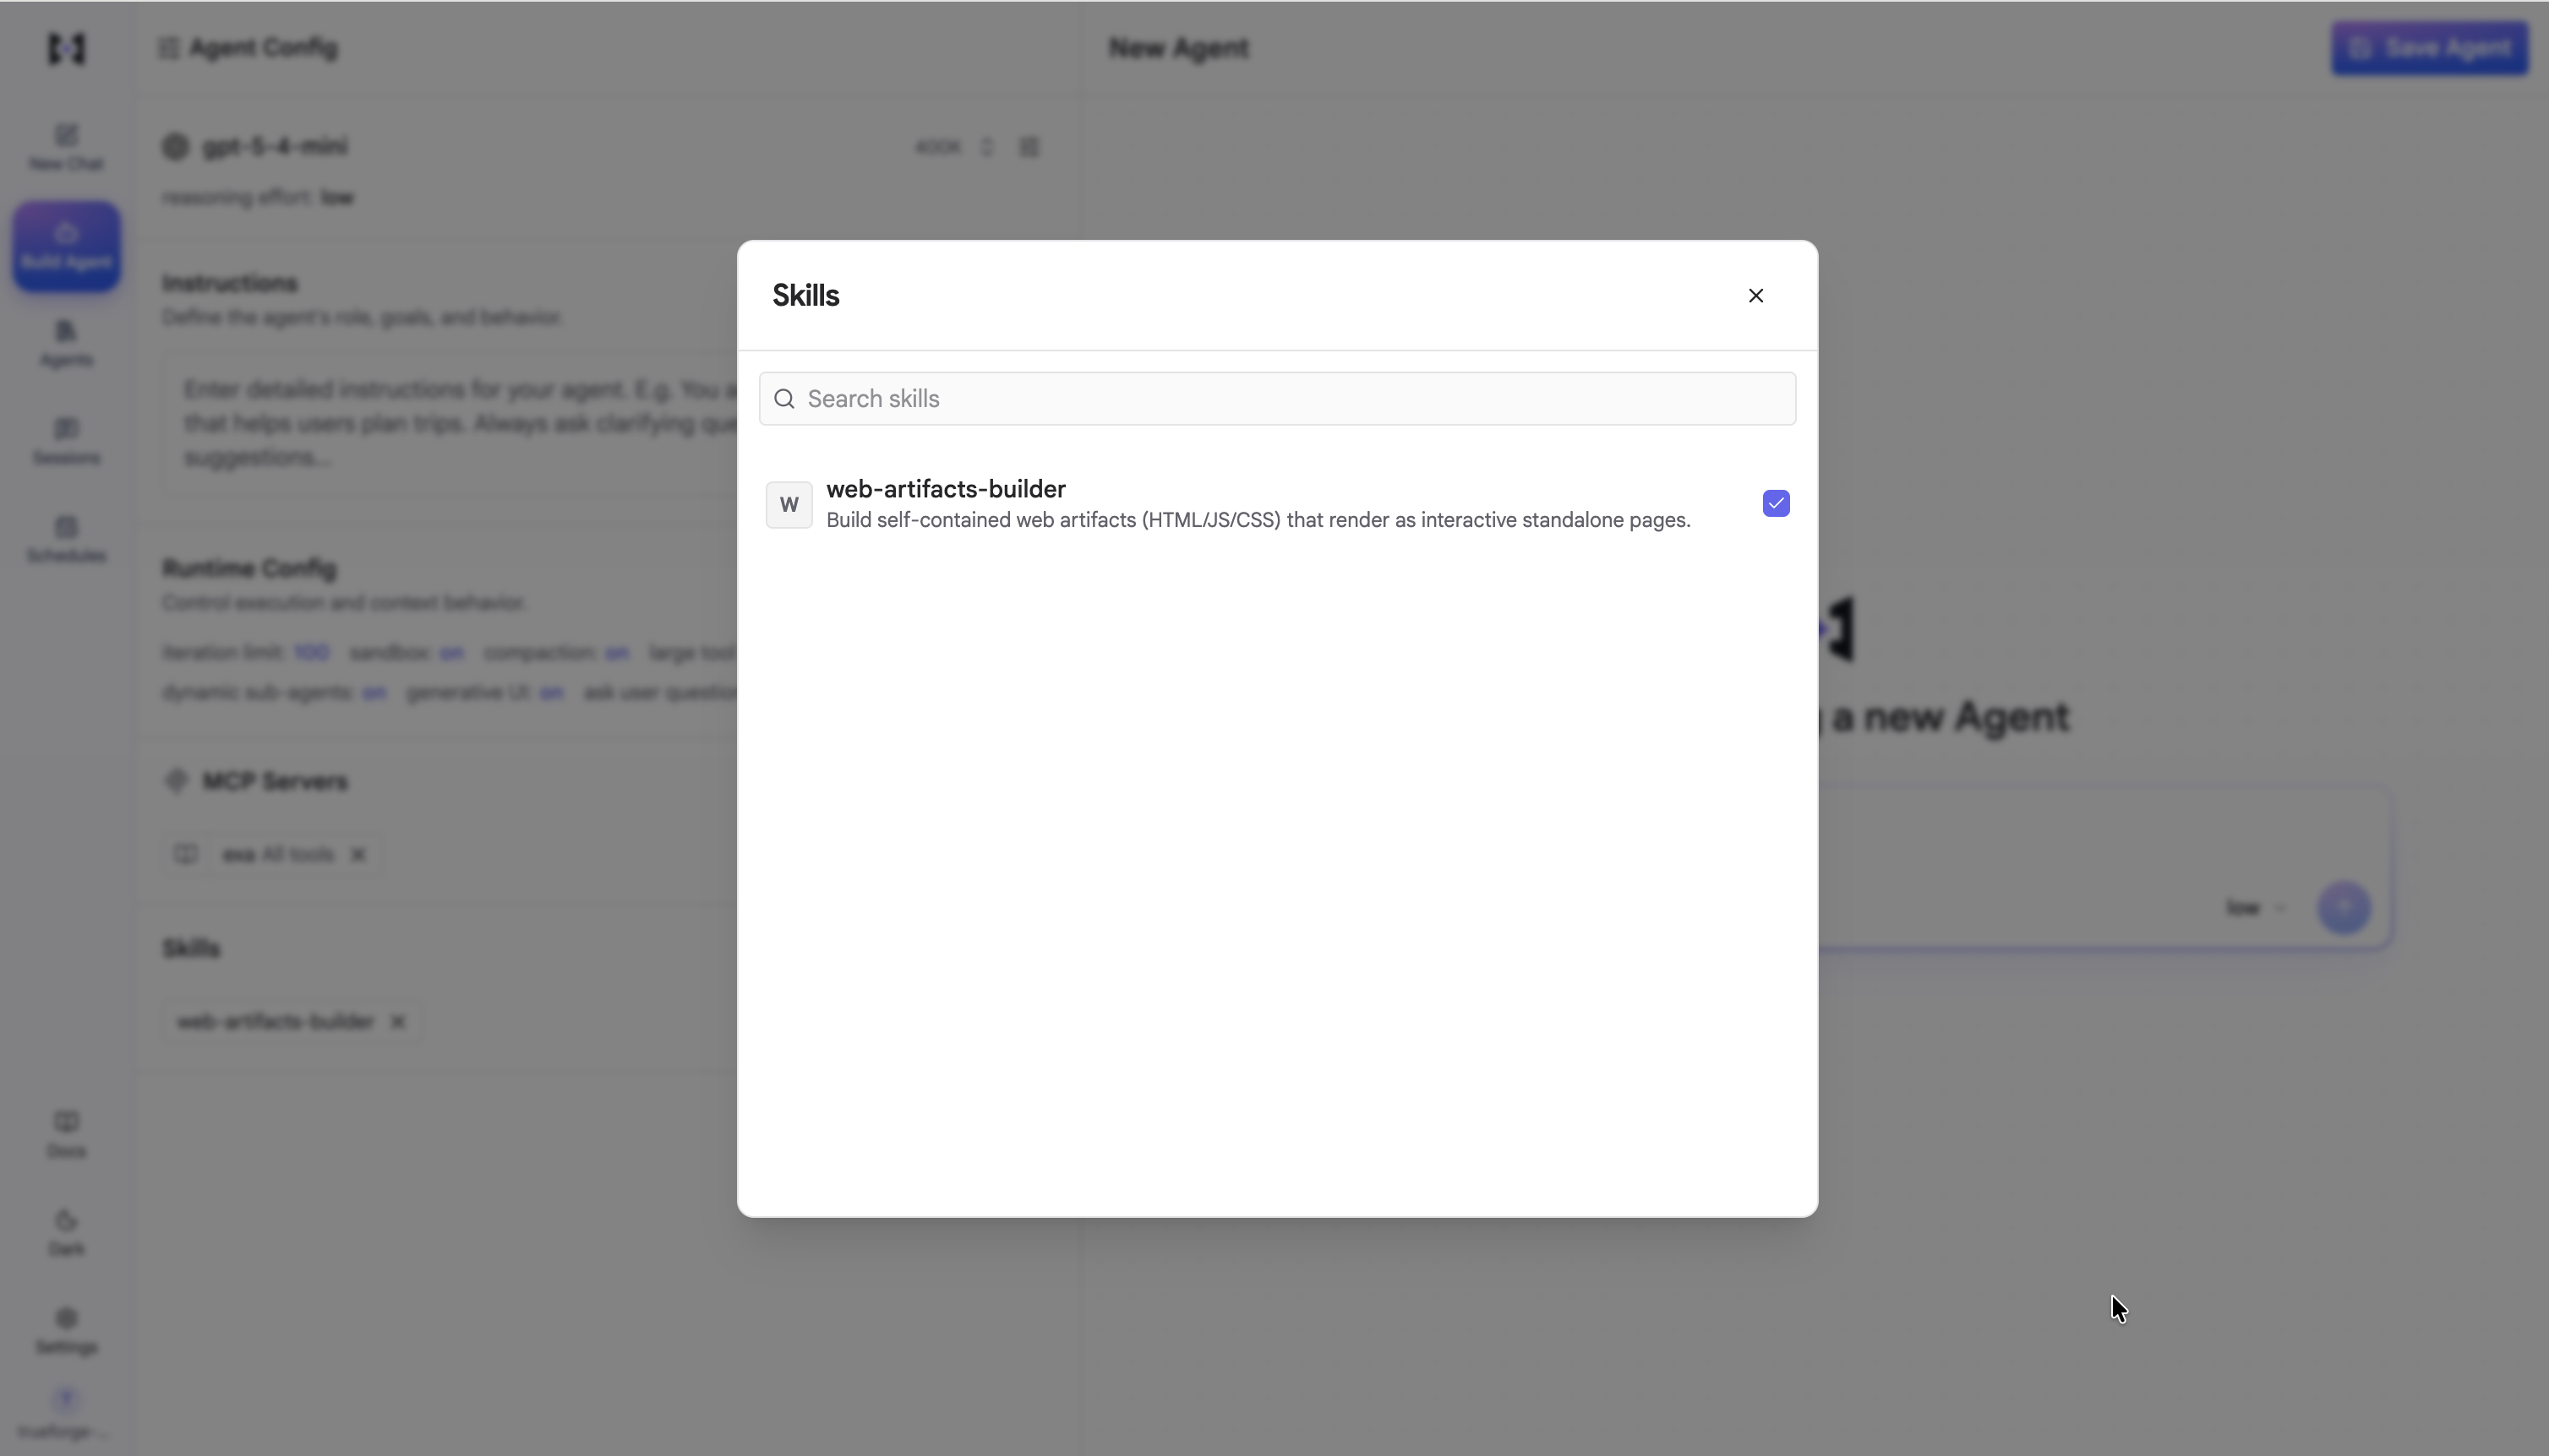Click the W avatar for web-artifacts-builder
Screen dimensions: 2549x1456
pos(789,504)
